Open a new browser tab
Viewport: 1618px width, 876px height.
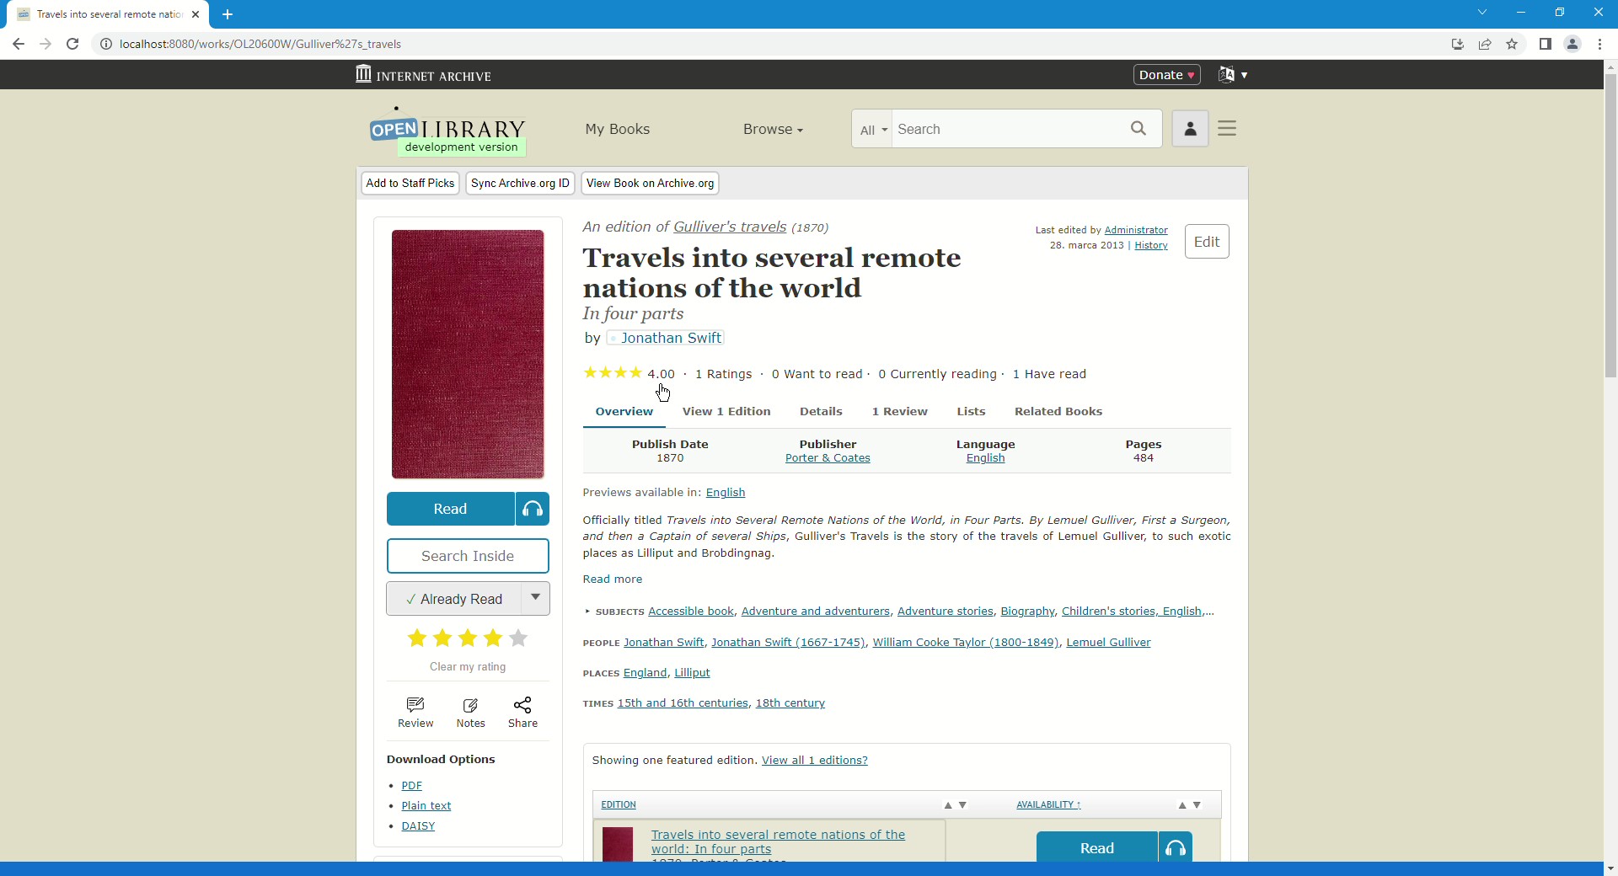point(228,14)
